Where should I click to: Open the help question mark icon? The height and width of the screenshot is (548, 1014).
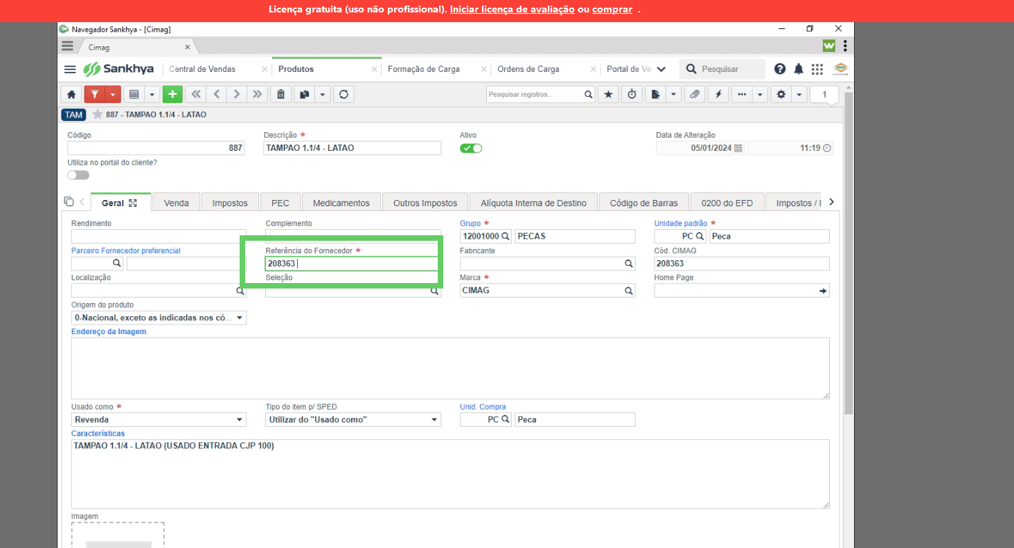click(780, 69)
